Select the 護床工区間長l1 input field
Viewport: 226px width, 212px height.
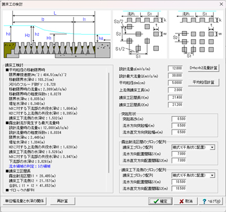click(x=175, y=97)
